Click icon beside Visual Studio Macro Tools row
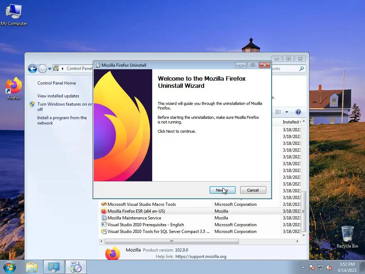365x274 pixels. pyautogui.click(x=104, y=204)
